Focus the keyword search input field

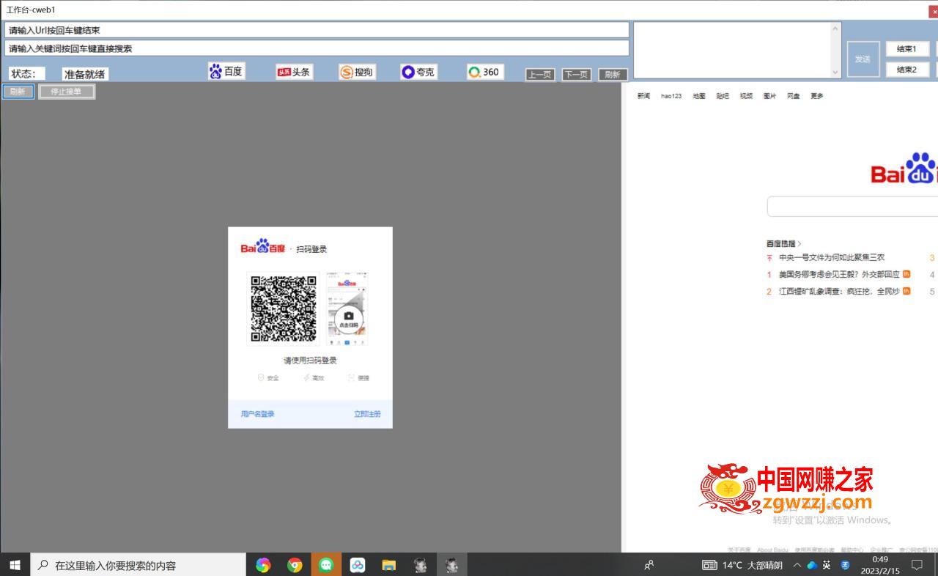[x=317, y=48]
